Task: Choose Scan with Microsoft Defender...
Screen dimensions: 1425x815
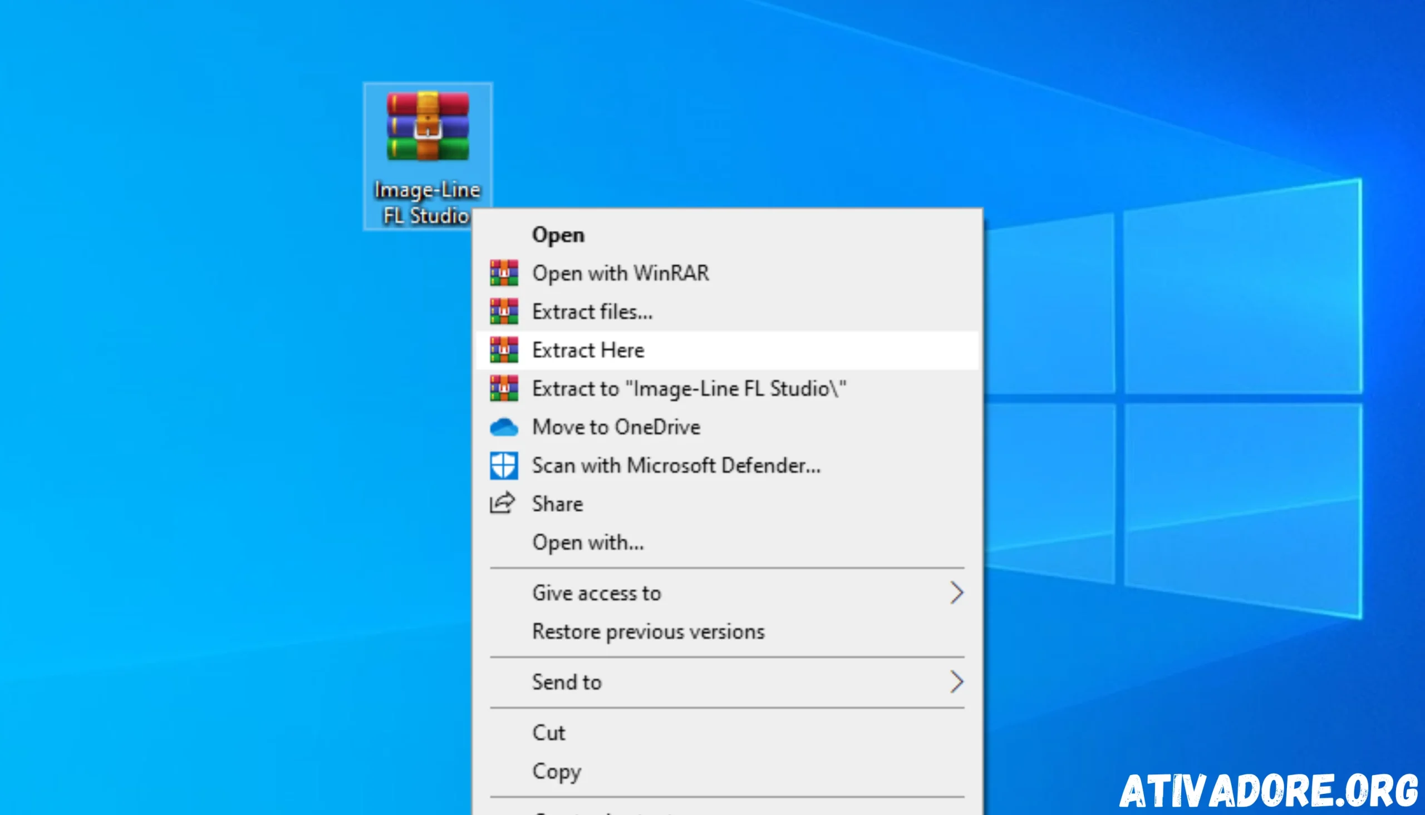Action: 728,466
